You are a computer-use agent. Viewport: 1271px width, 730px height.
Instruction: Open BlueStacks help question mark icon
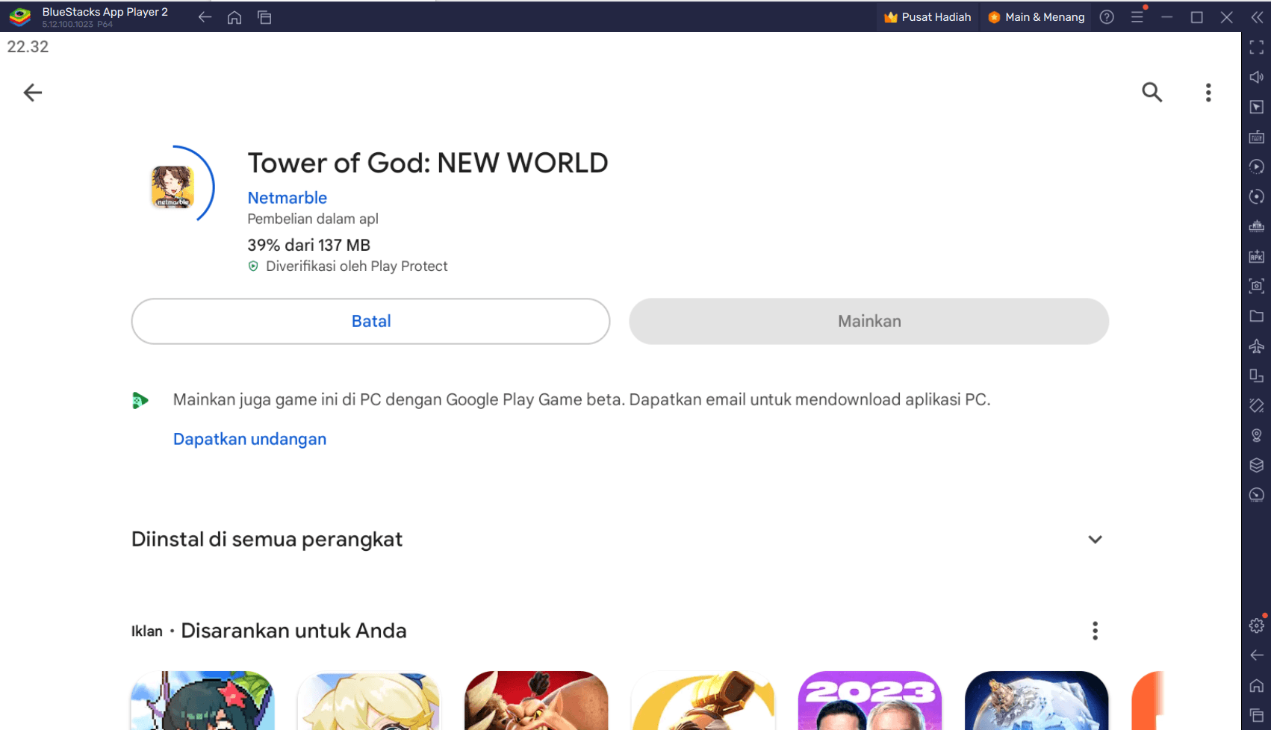pyautogui.click(x=1107, y=17)
